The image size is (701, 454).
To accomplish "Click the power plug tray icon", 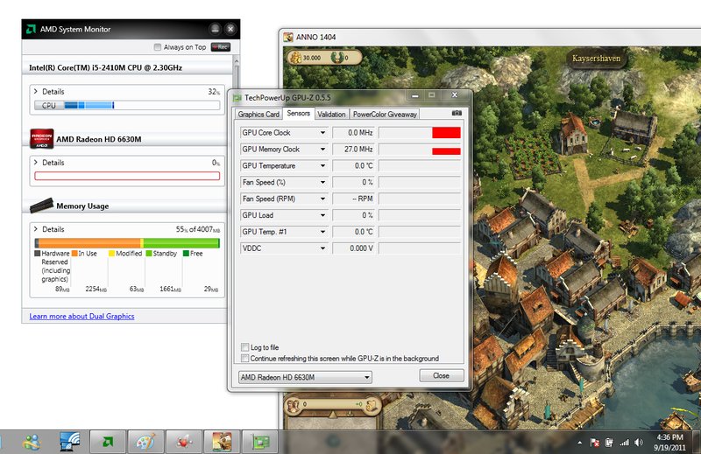I will click(609, 443).
